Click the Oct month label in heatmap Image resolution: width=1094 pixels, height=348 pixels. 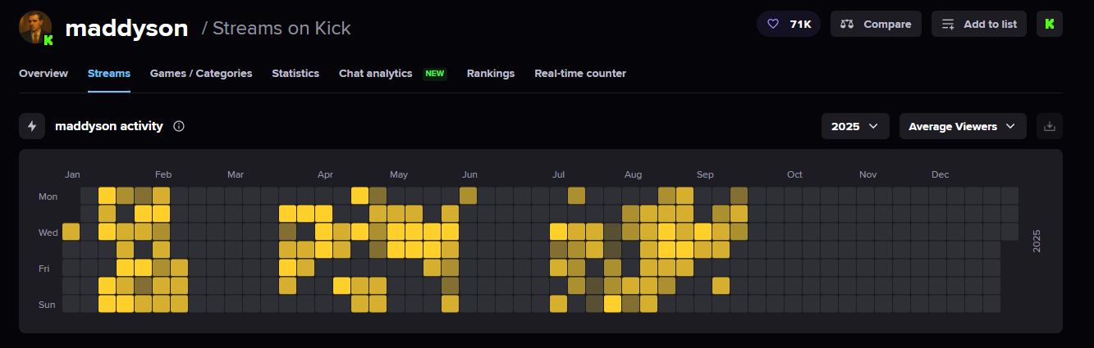point(794,174)
